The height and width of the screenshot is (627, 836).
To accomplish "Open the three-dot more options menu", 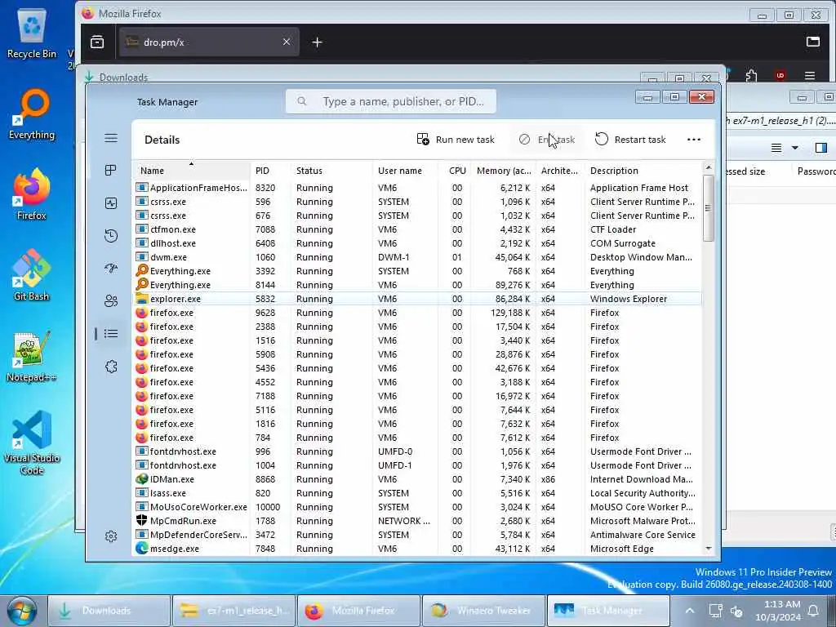I will click(x=694, y=140).
